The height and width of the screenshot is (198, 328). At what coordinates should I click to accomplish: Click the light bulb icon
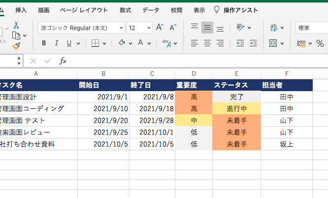point(217,10)
